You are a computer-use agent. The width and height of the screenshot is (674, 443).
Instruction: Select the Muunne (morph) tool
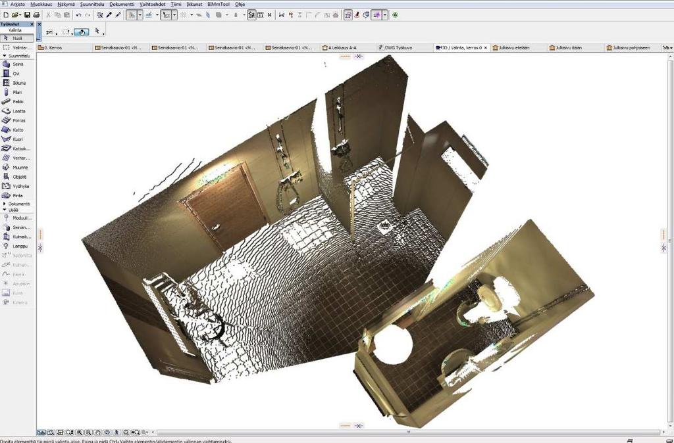17,168
